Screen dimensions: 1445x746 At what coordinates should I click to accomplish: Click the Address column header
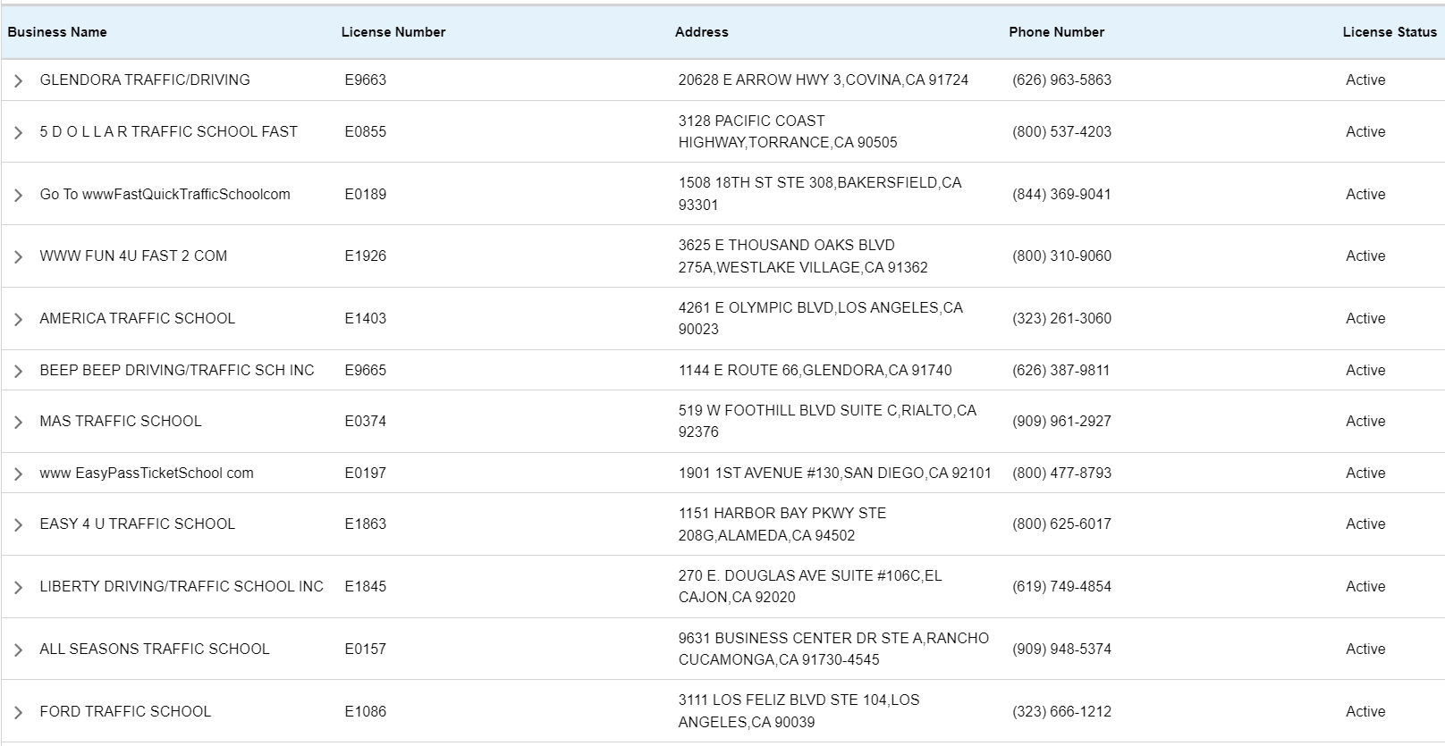pos(701,32)
